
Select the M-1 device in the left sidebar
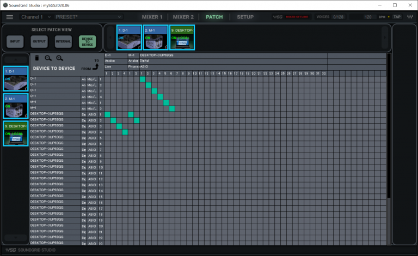tap(16, 106)
